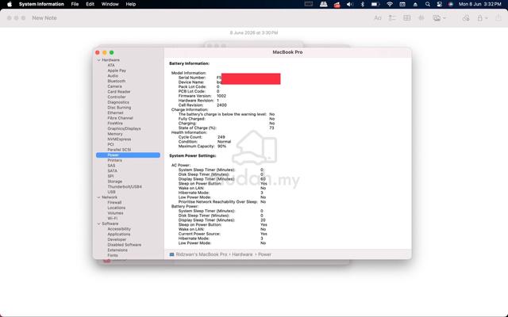Select Controller in the sidebar

[117, 97]
